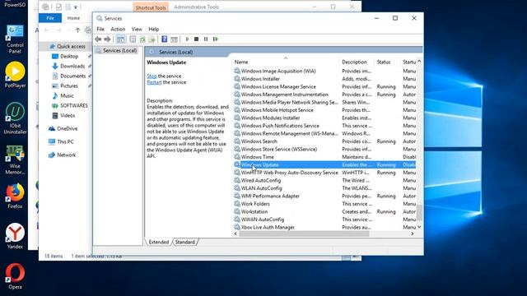Viewport: 527px width, 296px height.
Task: Open the File menu in Services
Action: (x=100, y=30)
